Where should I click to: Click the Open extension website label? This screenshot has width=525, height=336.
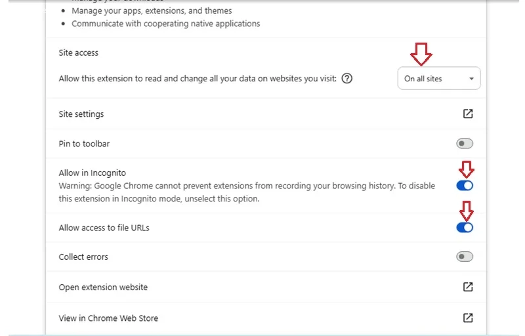pos(103,287)
